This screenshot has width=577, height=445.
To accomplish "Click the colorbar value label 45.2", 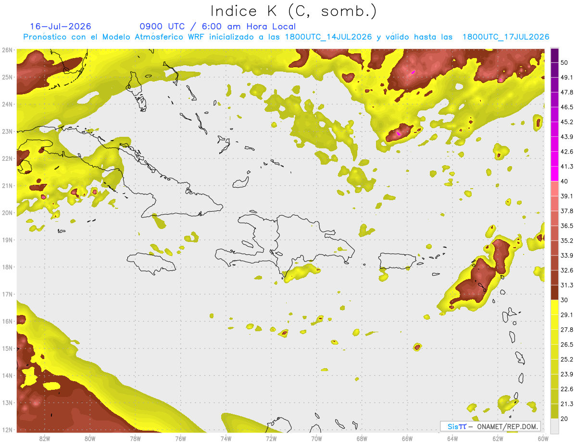I will click(x=567, y=122).
